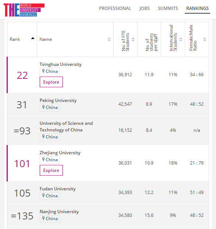Screen dimensions: 216x229
Task: Click the Explore button for Zhejiang University
Action: click(x=51, y=170)
